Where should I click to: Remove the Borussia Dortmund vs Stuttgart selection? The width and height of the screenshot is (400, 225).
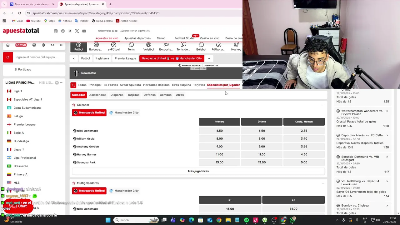[387, 157]
